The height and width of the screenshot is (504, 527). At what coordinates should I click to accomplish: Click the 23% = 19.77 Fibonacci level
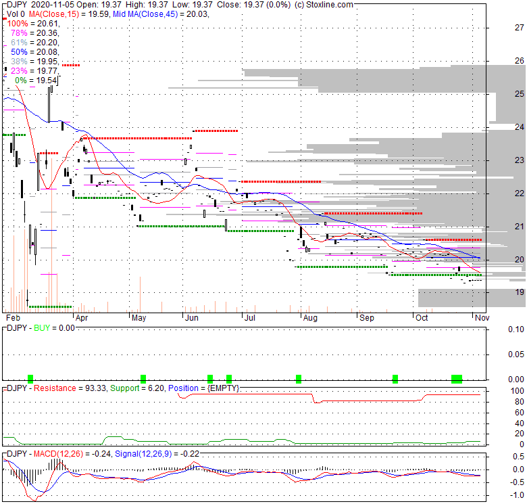click(x=35, y=70)
